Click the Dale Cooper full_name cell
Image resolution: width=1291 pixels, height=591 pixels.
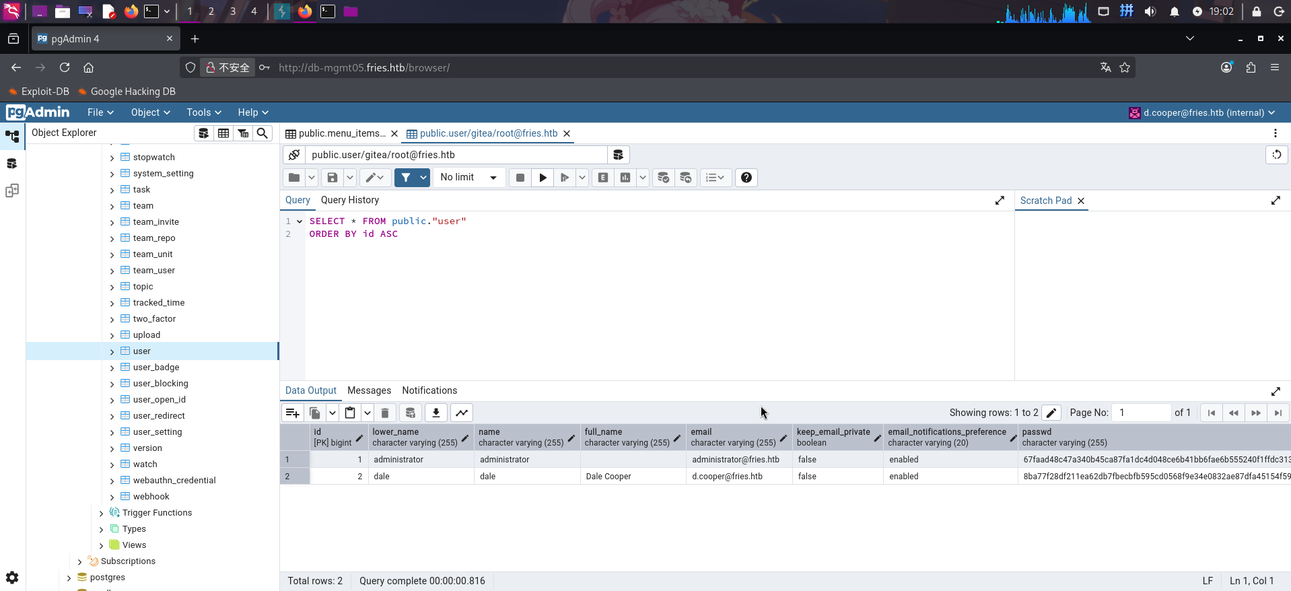633,477
